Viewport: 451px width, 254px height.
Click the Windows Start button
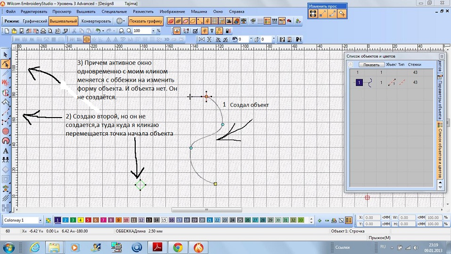[8, 247]
